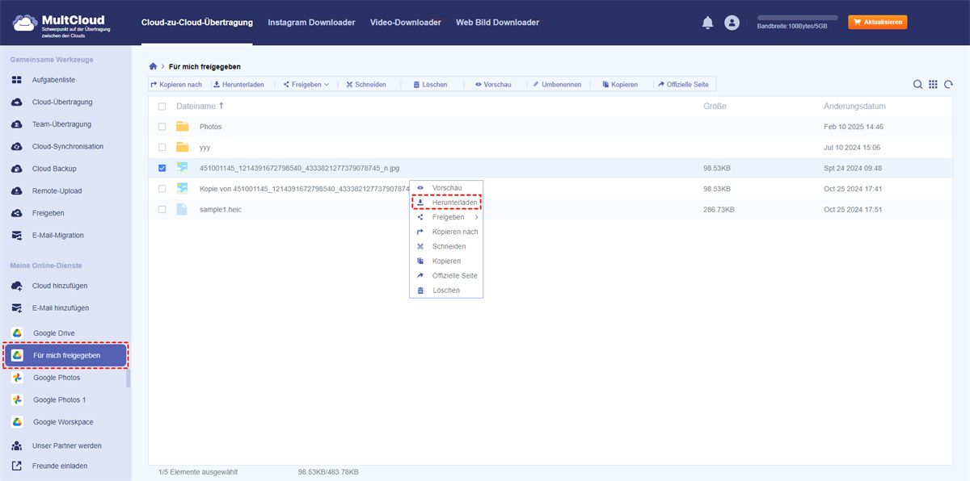
Task: Go to home breadcrumb icon
Action: coord(153,66)
